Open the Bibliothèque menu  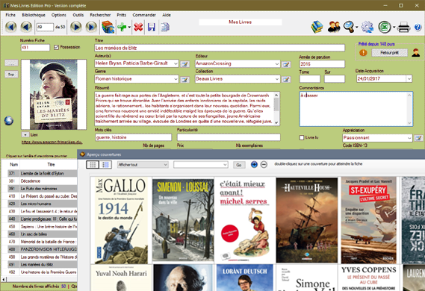click(34, 15)
